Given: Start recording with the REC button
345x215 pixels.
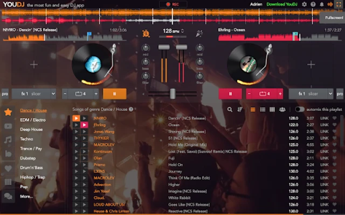Looking at the screenshot, I should coord(173,4).
